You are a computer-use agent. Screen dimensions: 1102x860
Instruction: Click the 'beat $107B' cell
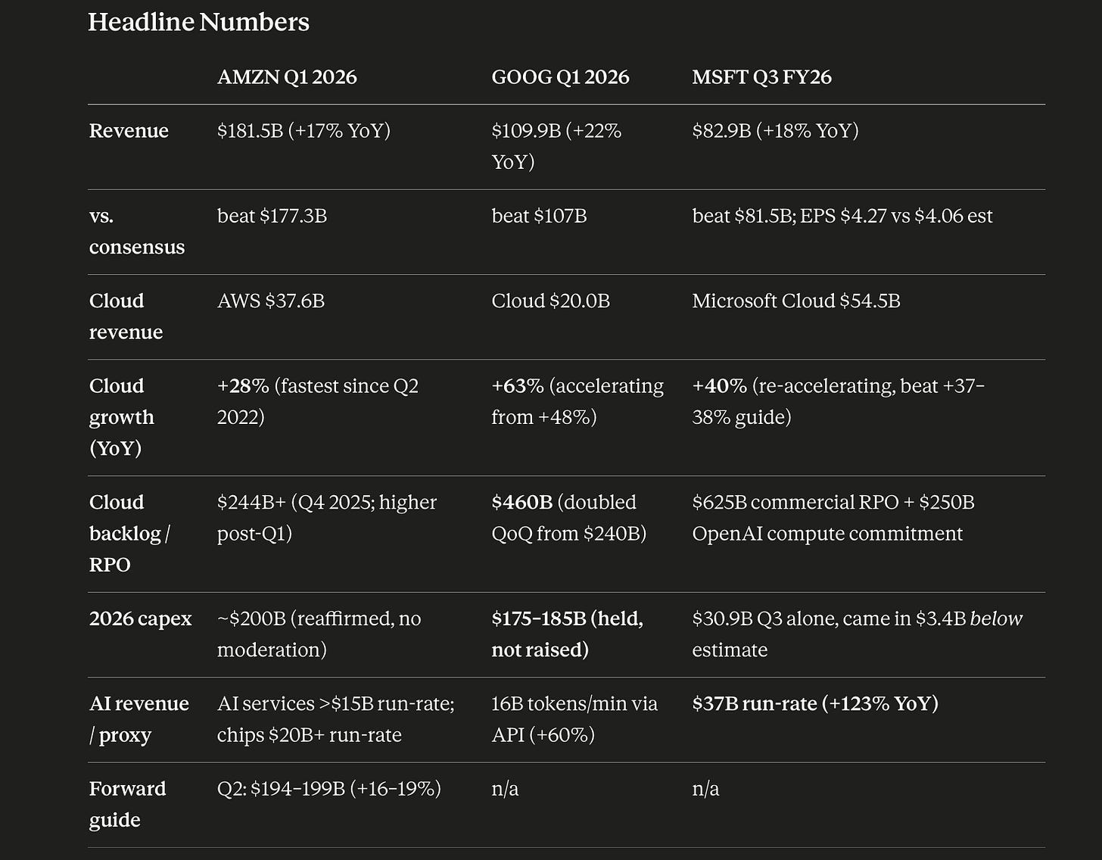click(x=539, y=217)
